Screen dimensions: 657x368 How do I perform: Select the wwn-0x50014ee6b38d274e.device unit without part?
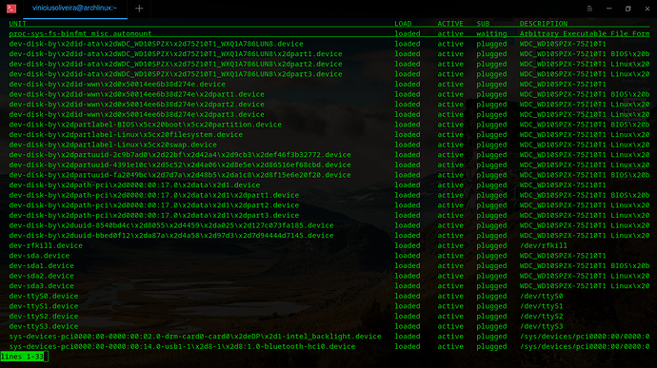[x=117, y=84]
